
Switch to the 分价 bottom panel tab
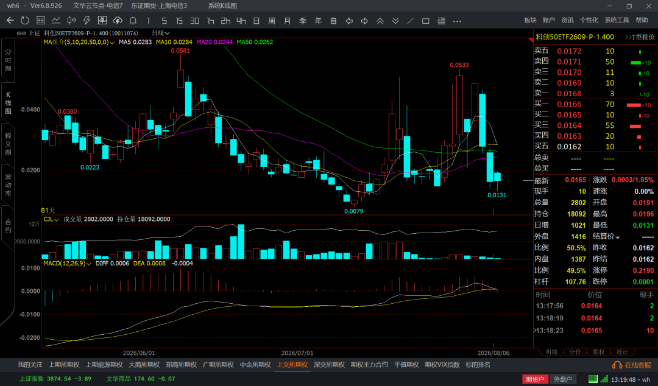tap(575, 352)
